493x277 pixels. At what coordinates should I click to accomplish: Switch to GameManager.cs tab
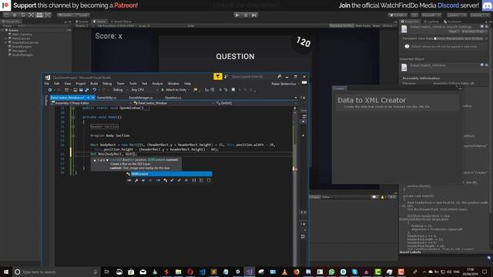point(140,98)
